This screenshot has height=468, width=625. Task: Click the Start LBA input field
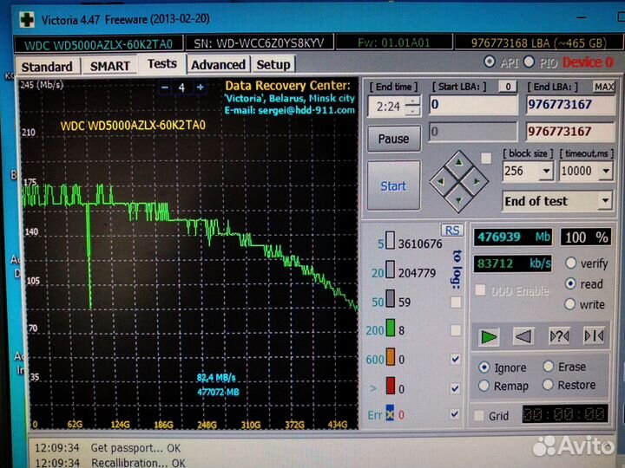pos(473,105)
